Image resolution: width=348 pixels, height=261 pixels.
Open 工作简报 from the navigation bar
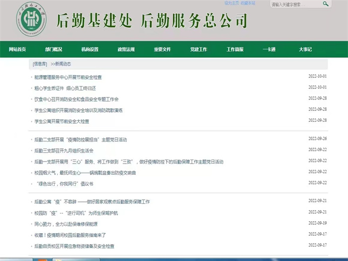coord(235,49)
